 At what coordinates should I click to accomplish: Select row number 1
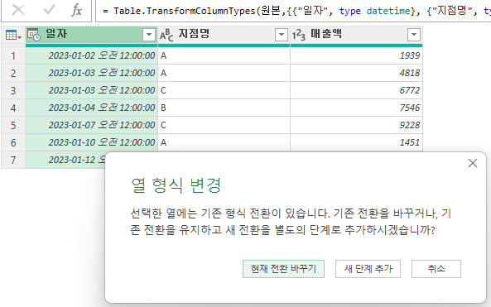pyautogui.click(x=13, y=55)
